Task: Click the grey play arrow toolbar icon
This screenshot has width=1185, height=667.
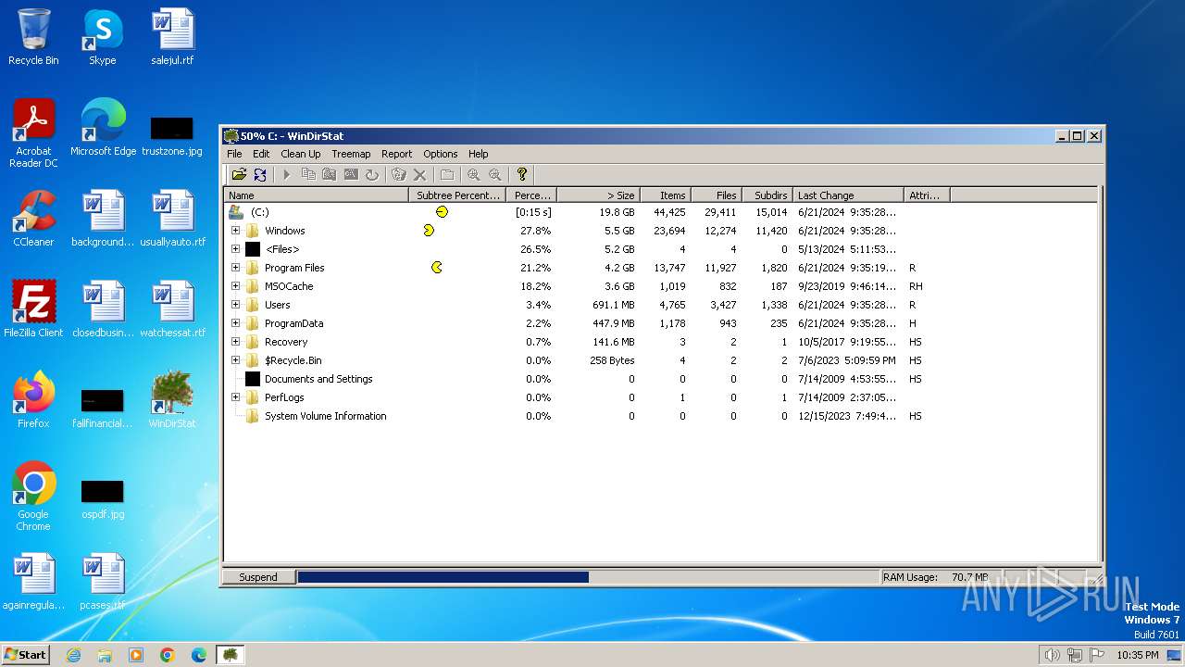Action: [287, 174]
